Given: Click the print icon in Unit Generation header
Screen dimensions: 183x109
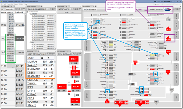Looking at the screenshot, I should pyautogui.click(x=50, y=54).
